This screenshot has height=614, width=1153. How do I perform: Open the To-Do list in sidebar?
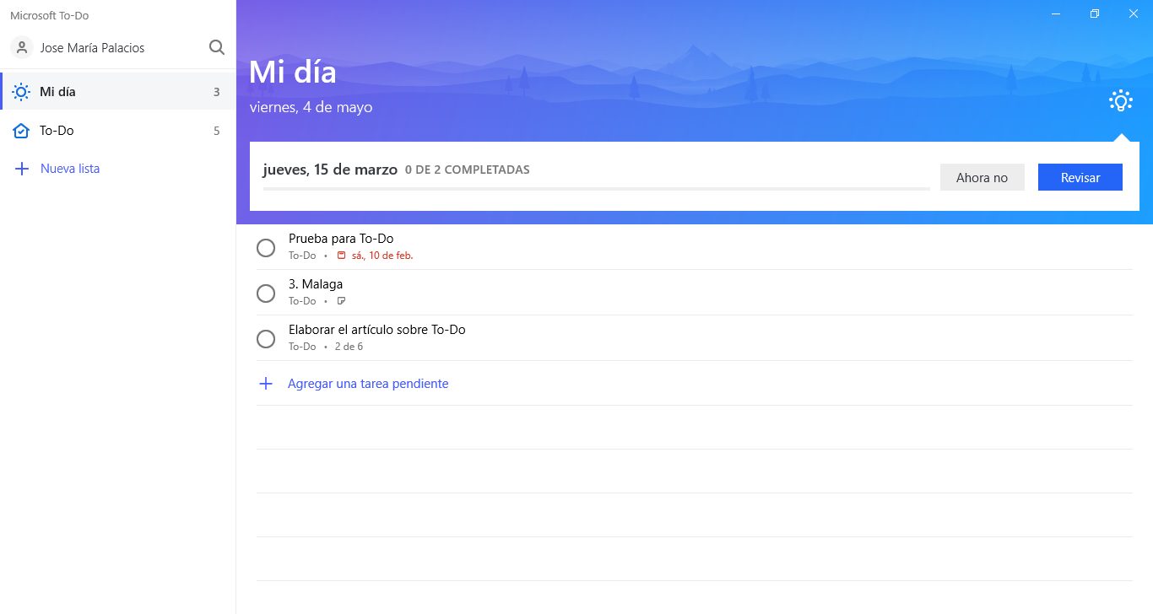(x=118, y=131)
